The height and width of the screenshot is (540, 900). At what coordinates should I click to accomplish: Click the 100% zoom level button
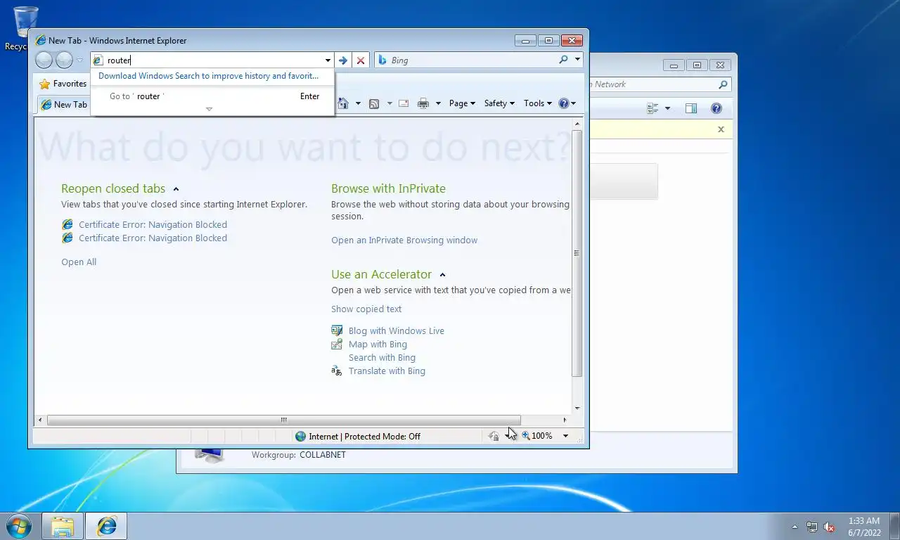pos(536,436)
